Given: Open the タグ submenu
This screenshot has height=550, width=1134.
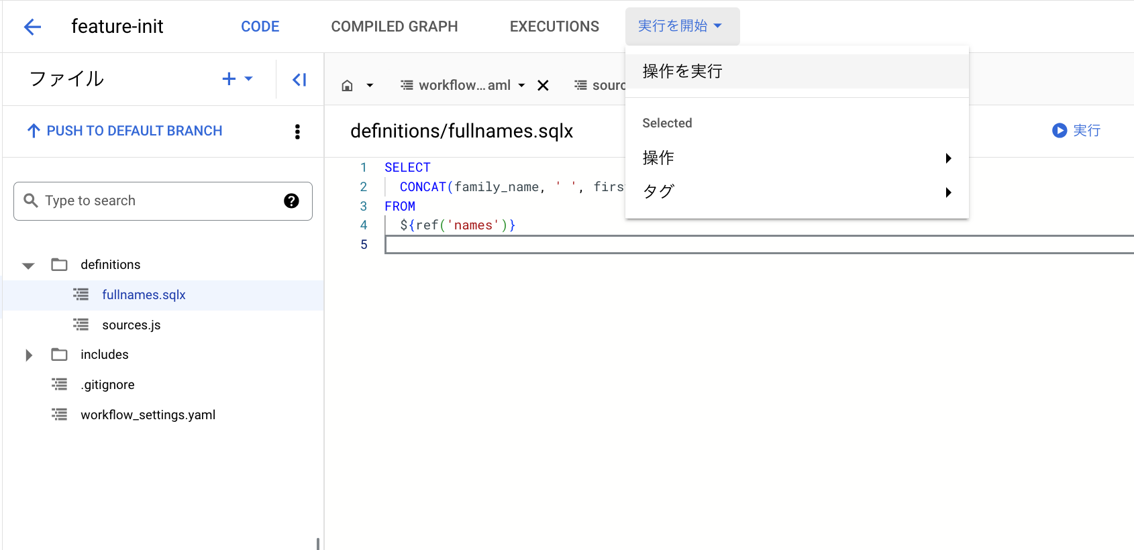Looking at the screenshot, I should [x=797, y=192].
